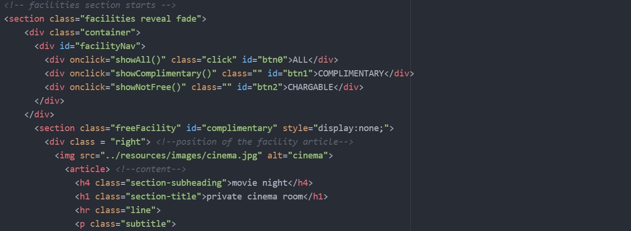
Task: Click the "private cinema room" title text
Action: coord(254,197)
